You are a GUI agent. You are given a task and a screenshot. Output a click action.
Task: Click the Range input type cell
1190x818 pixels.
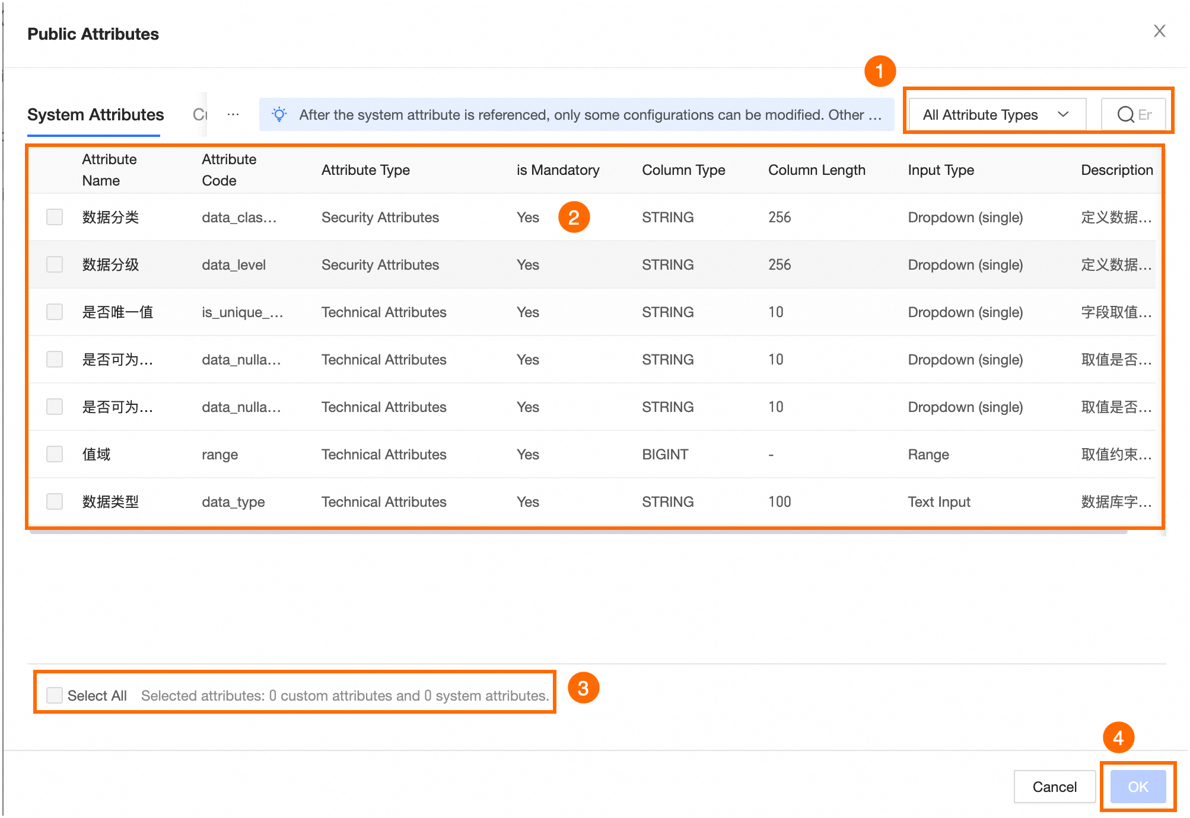tap(928, 455)
